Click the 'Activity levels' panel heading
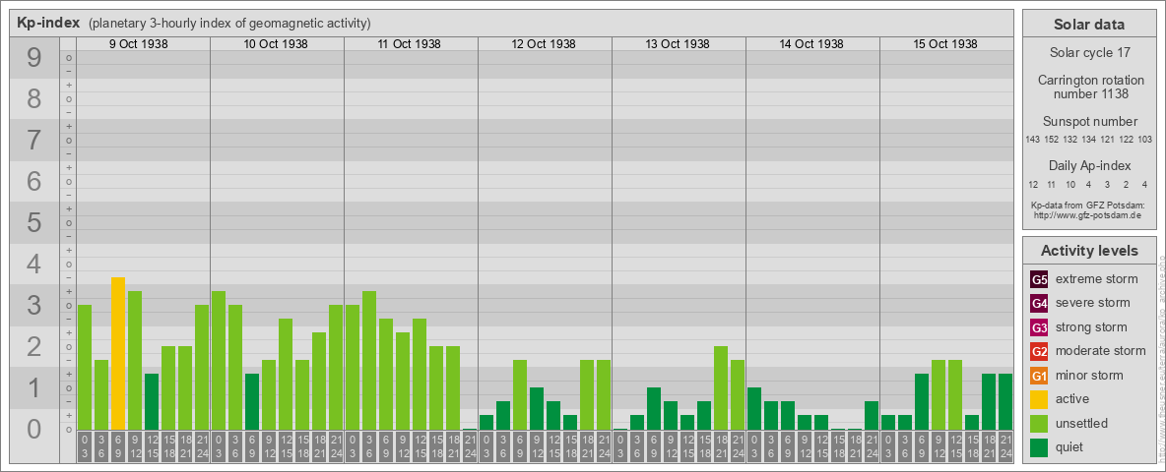 tap(1089, 251)
